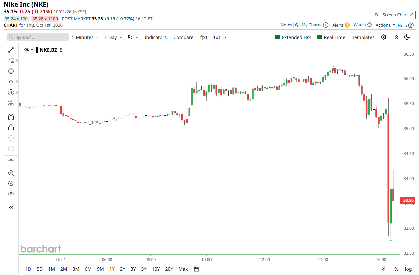The image size is (419, 275).
Task: Open chart settings gear
Action: tap(384, 37)
